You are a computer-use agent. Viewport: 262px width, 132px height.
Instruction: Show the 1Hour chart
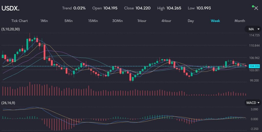point(142,21)
